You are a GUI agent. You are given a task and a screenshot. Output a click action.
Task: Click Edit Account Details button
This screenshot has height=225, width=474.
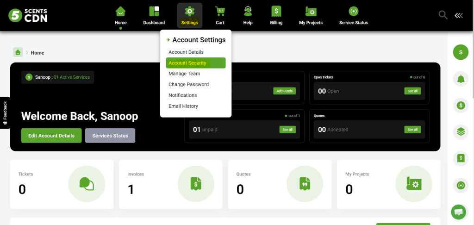pos(51,136)
